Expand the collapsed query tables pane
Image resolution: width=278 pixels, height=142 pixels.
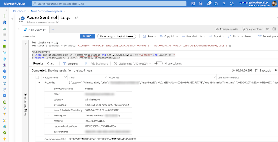tap(19, 29)
